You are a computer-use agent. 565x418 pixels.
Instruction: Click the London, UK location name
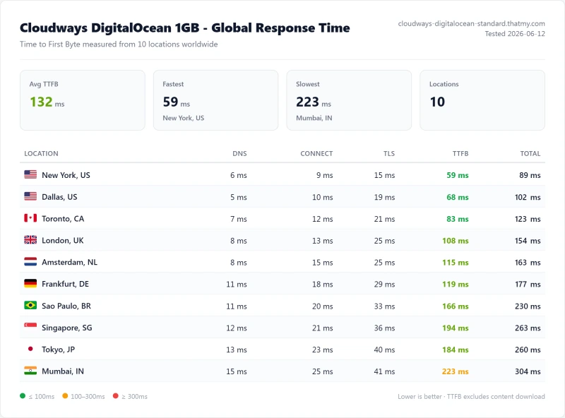[63, 240]
